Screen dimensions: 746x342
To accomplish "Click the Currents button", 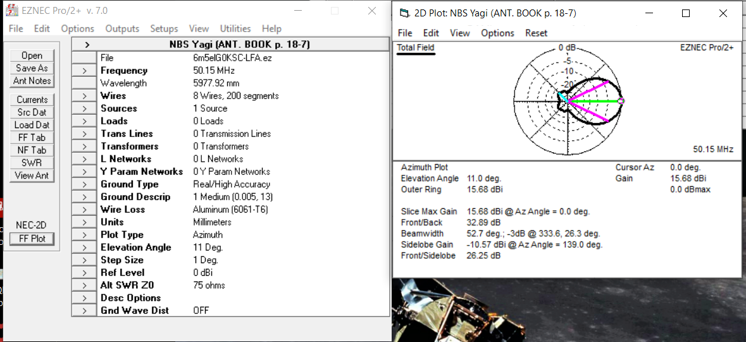I will pyautogui.click(x=32, y=100).
